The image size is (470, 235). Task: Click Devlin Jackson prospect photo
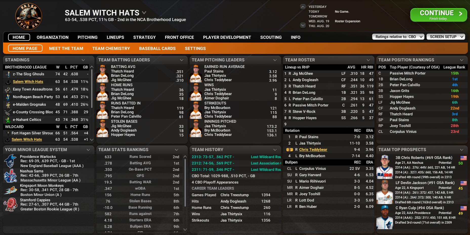click(x=385, y=192)
